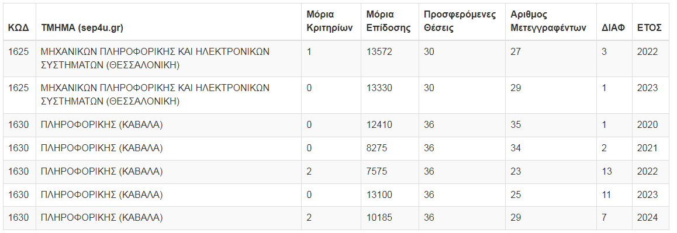Select the Μόρια Επίδοσης column header
Viewport: 677px width, 233px height.
pos(388,21)
